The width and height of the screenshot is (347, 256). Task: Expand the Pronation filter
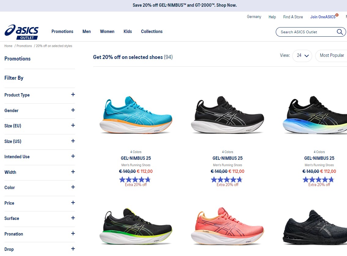[40, 234]
